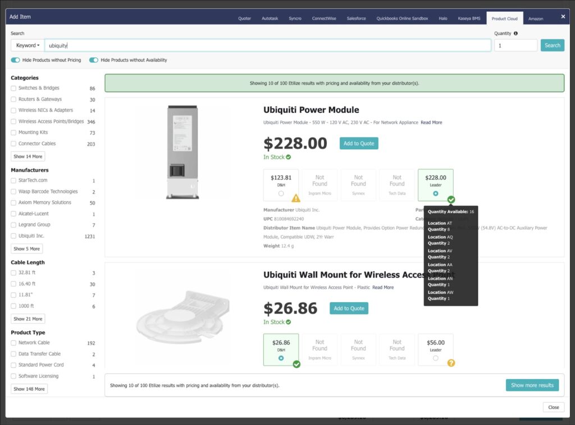
Task: Check the 1000 ft cable length
Action: point(13,306)
